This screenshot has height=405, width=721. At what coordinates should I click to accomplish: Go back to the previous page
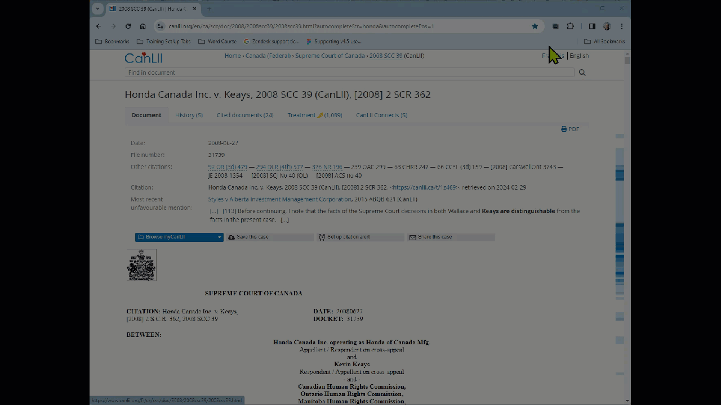point(99,26)
